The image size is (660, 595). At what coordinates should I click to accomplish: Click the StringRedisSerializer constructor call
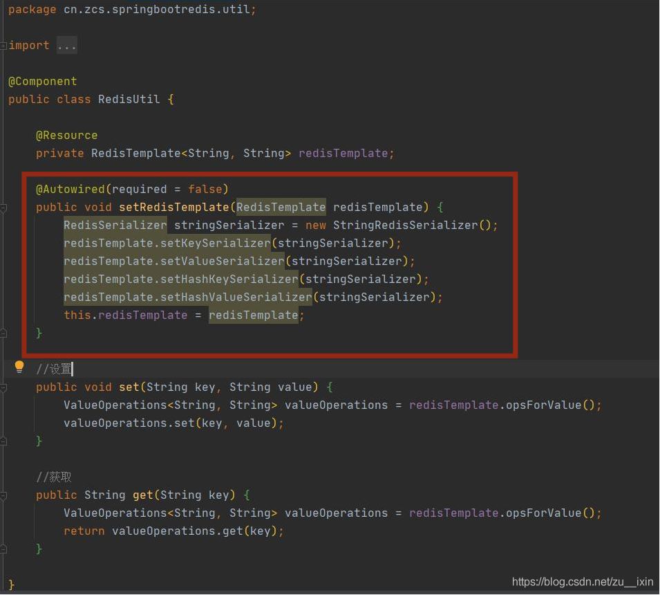click(411, 225)
